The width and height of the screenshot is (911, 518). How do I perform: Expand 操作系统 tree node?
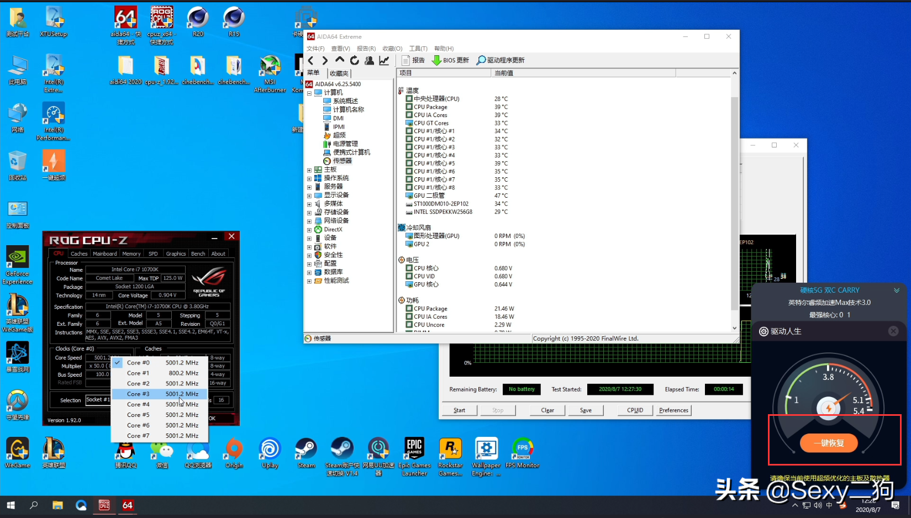click(x=309, y=178)
